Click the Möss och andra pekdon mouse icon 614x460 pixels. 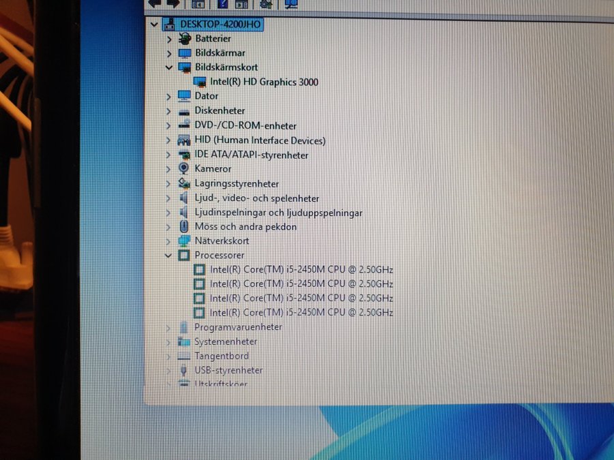coord(184,226)
